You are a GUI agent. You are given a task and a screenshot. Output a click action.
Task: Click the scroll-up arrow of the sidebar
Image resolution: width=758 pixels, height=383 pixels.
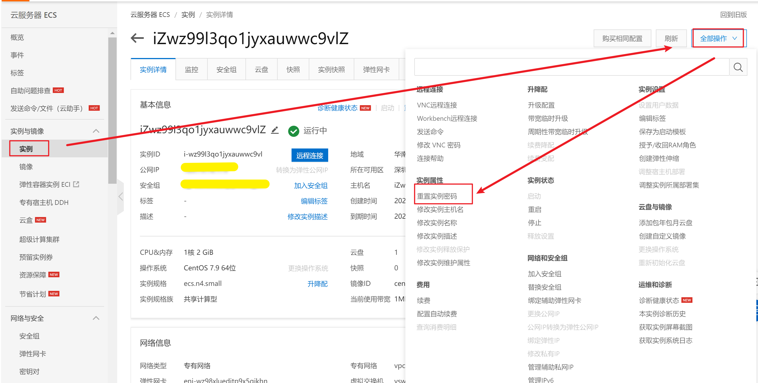[x=112, y=33]
